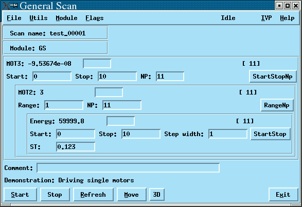Image resolution: width=302 pixels, height=207 pixels.
Task: Open the Utils menu
Action: 38,18
